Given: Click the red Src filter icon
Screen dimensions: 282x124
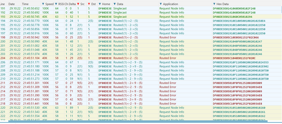Looking at the screenshot, I should 78,4.
